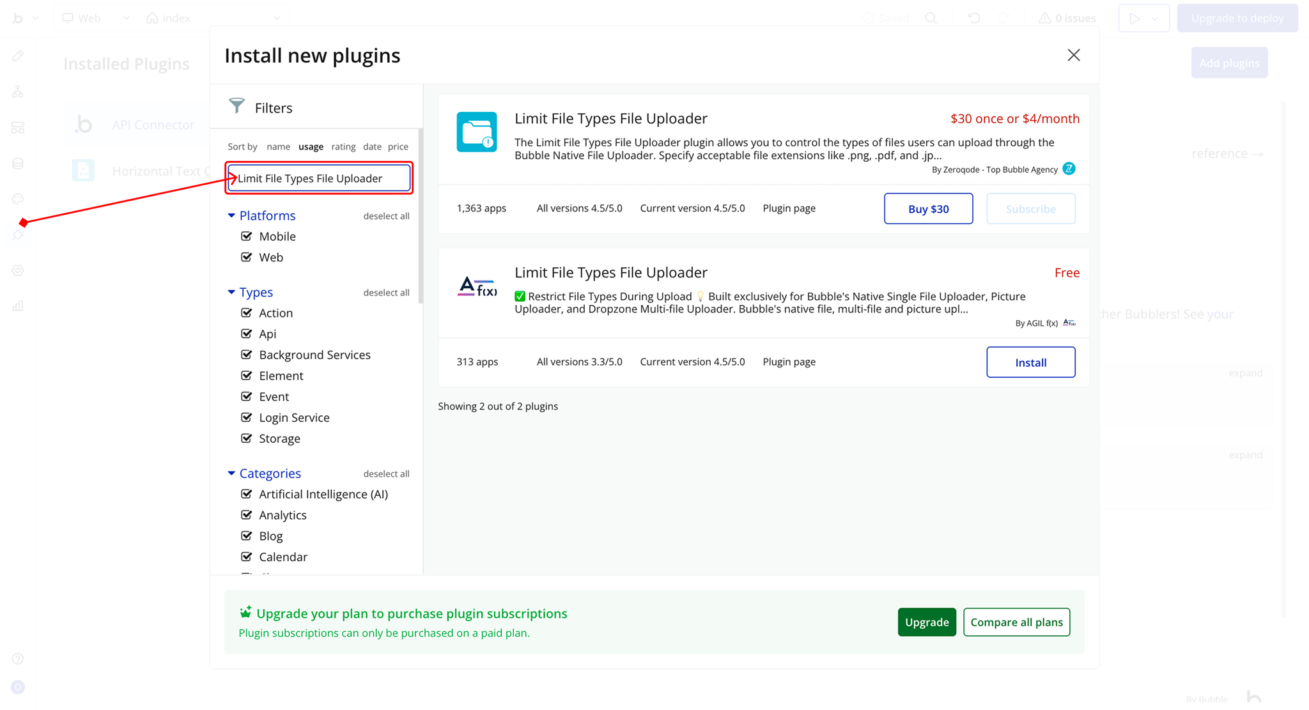This screenshot has height=710, width=1309.
Task: Toggle the Analytics category checkbox
Action: (247, 515)
